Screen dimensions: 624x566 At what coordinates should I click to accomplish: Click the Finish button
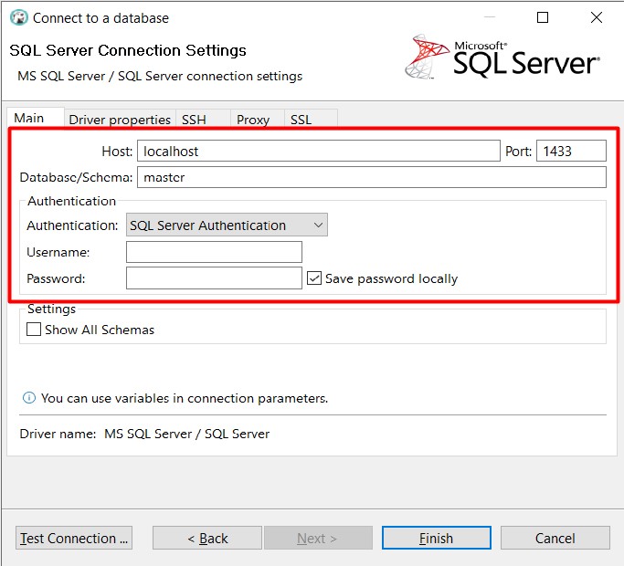pyautogui.click(x=436, y=539)
